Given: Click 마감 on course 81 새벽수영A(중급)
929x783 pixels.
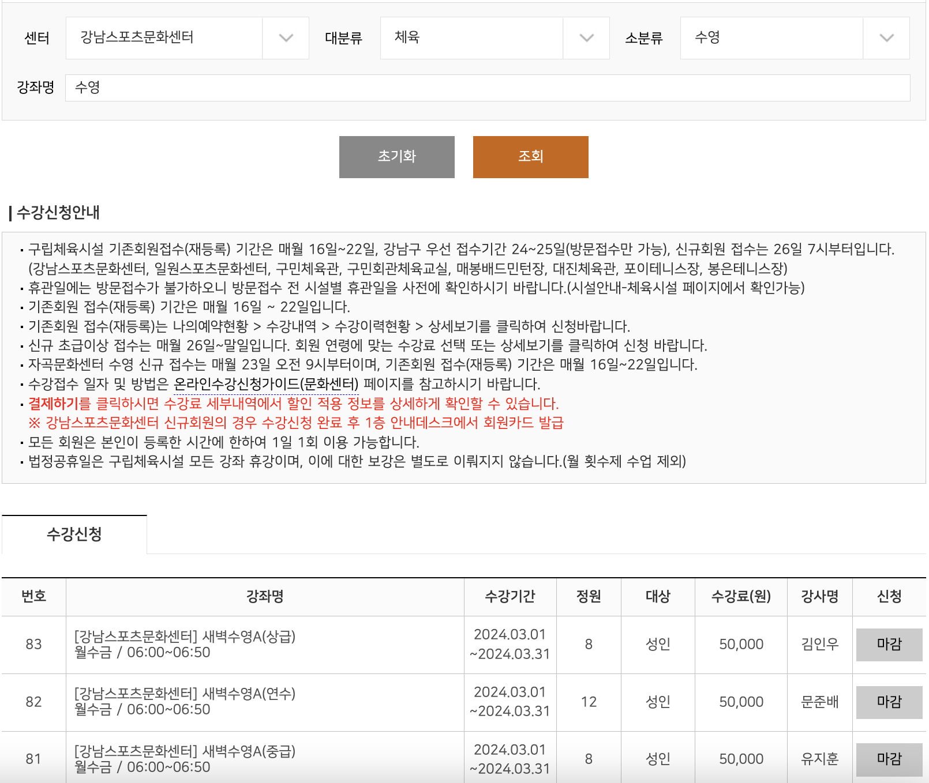Looking at the screenshot, I should 889,759.
